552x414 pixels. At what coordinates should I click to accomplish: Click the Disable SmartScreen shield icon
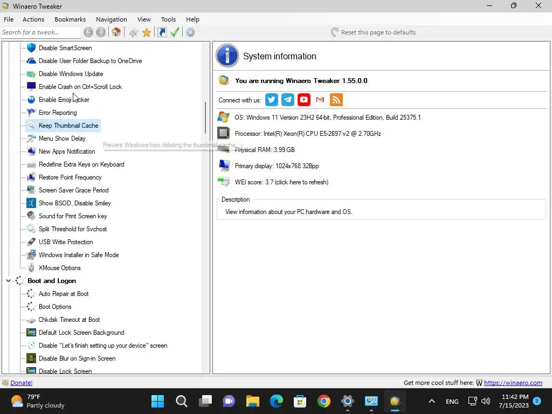[x=31, y=47]
